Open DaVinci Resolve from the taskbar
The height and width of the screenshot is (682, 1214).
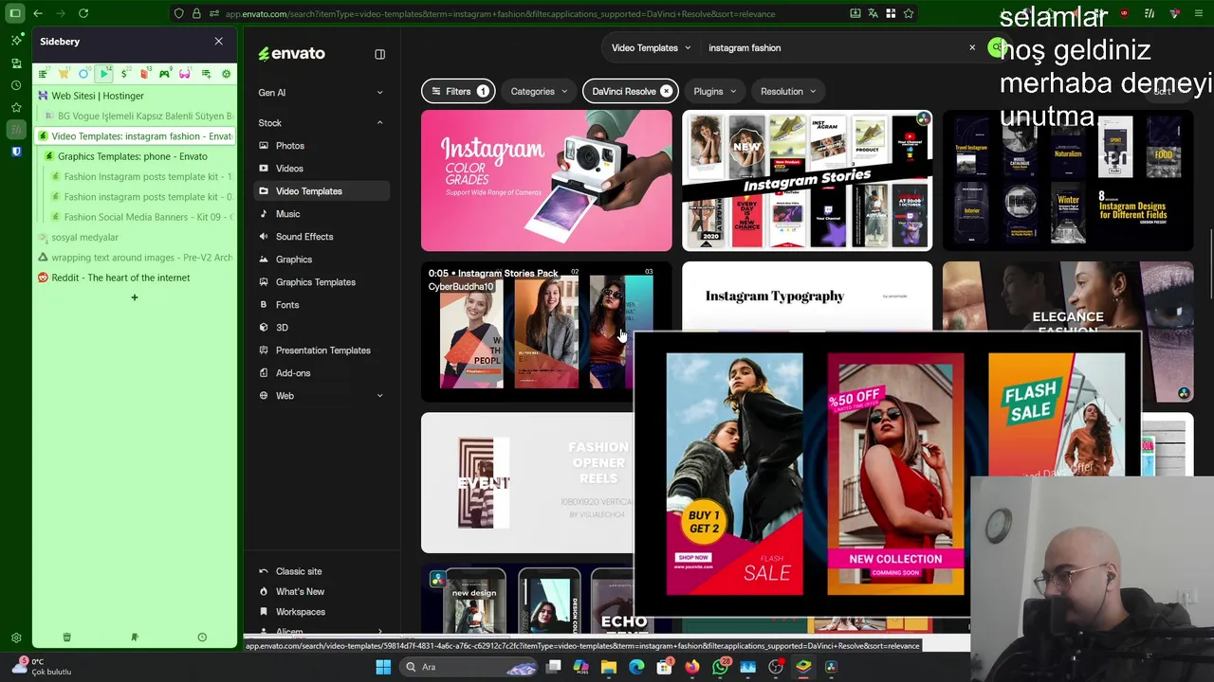point(832,667)
